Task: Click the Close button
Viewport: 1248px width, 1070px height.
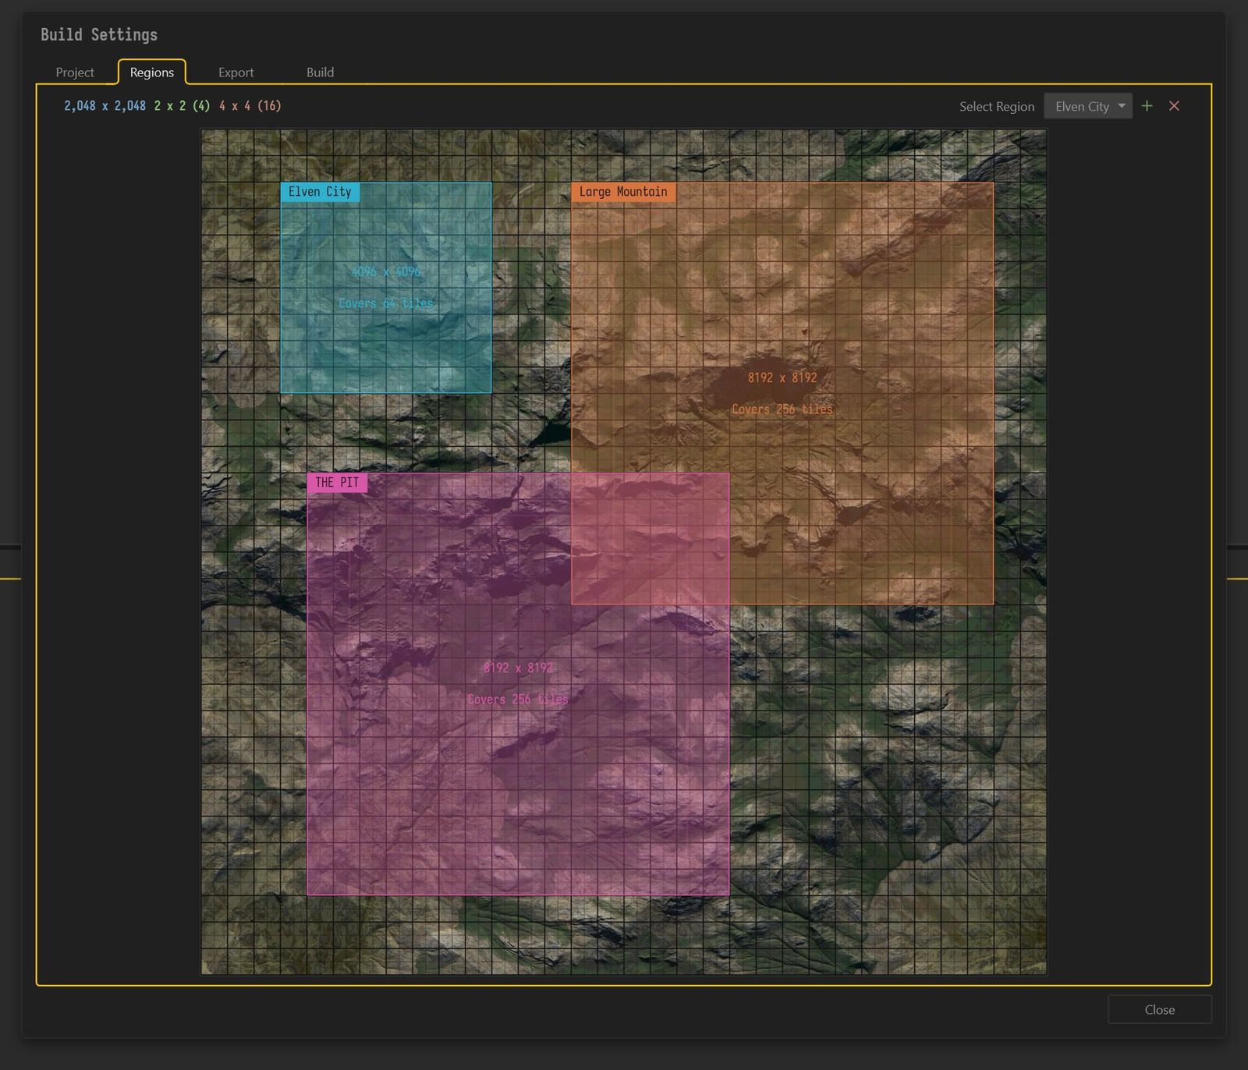Action: [1159, 1009]
